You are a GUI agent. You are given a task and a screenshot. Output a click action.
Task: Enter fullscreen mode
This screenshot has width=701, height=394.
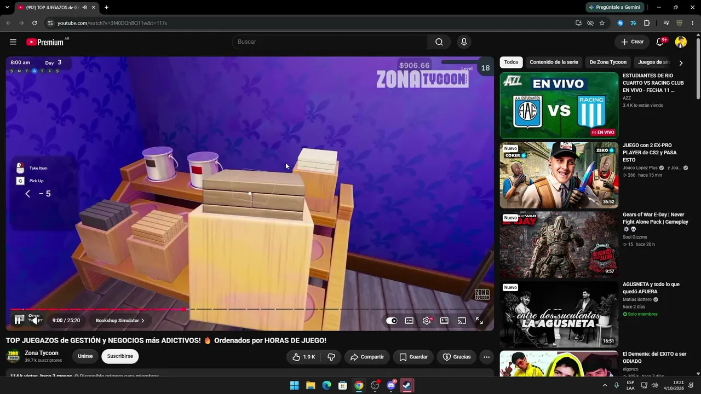tap(479, 321)
